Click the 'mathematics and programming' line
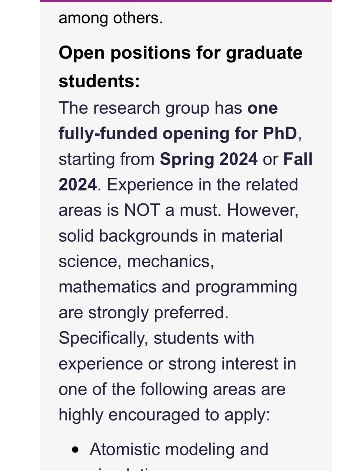Image resolution: width=353 pixels, height=471 pixels. coord(178,287)
